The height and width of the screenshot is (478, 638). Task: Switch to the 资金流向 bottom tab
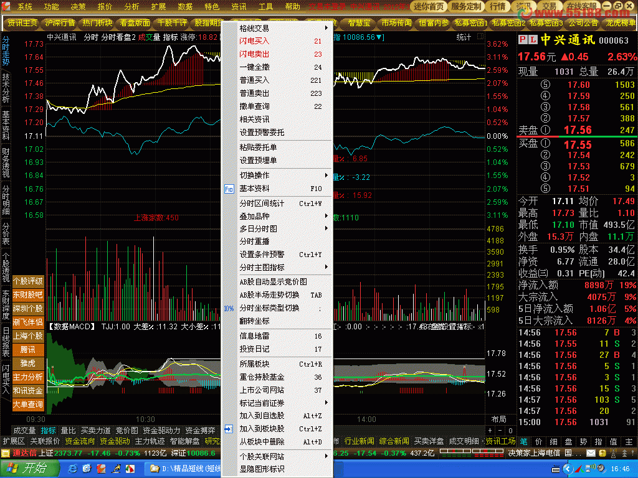tap(80, 441)
